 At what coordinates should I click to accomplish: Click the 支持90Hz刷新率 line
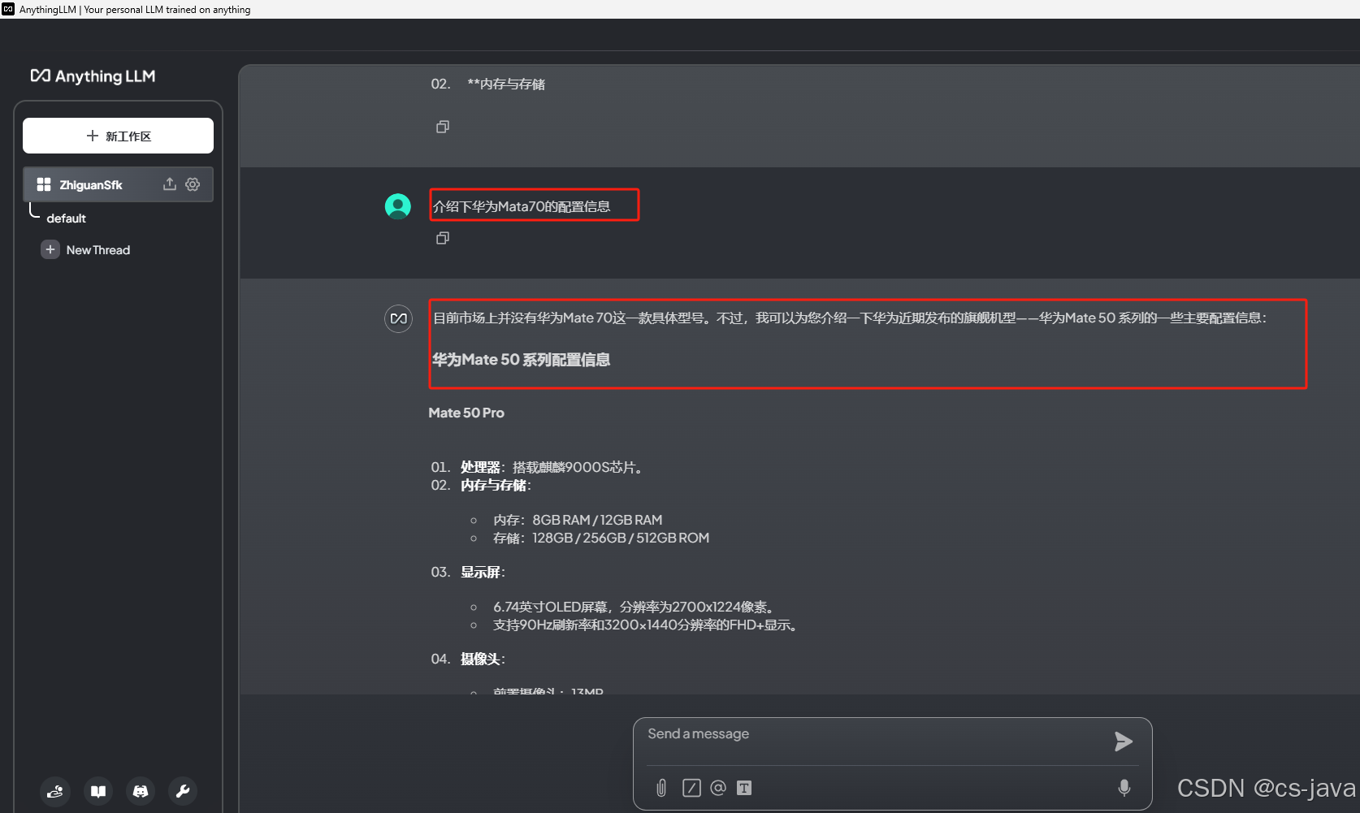[x=646, y=625]
